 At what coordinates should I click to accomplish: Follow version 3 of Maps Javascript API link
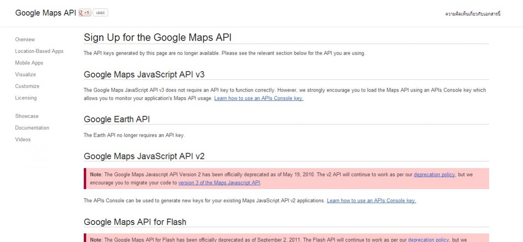[x=219, y=183]
